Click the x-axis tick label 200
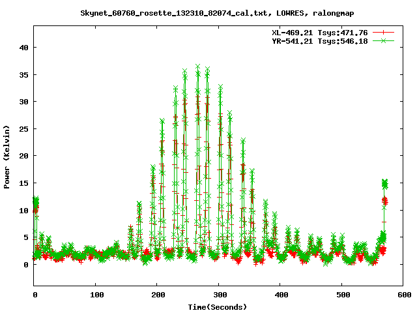 [x=158, y=295]
